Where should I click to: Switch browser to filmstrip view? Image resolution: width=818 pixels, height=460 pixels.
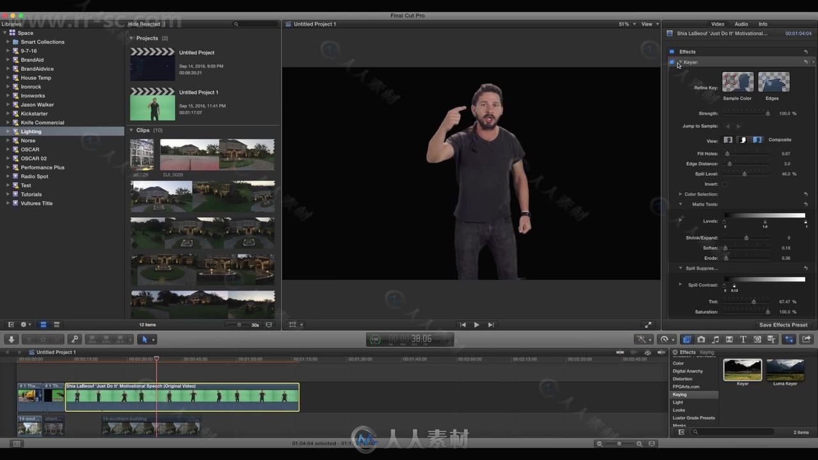[43, 325]
